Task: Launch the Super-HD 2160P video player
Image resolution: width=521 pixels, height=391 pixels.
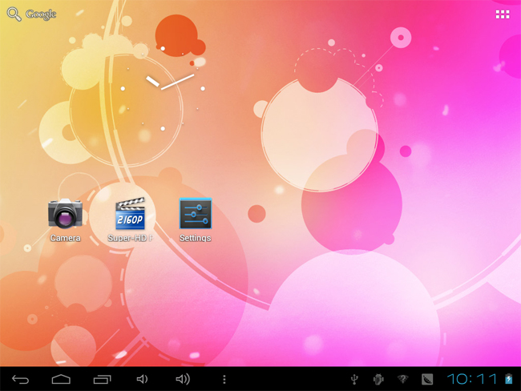Action: point(130,214)
